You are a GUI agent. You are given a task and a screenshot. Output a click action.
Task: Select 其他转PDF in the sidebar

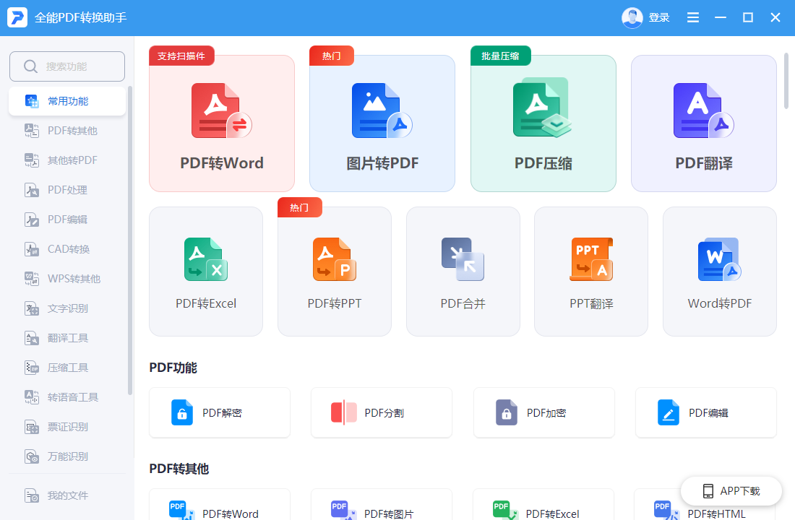pos(67,160)
